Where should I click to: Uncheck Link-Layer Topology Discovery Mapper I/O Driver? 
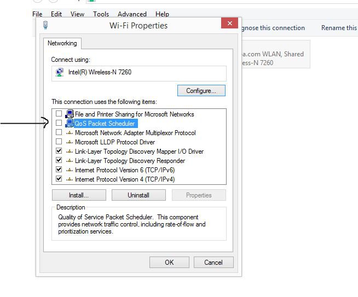click(59, 151)
